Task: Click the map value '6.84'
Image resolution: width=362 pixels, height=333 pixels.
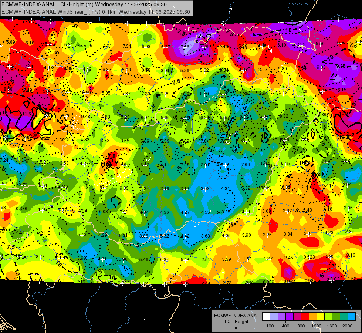Action: point(165,260)
